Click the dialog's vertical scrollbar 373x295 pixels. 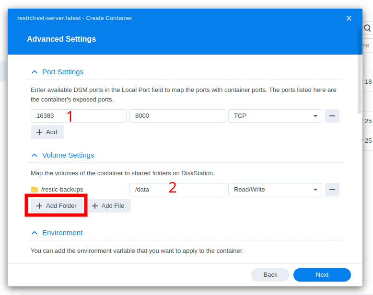click(360, 71)
